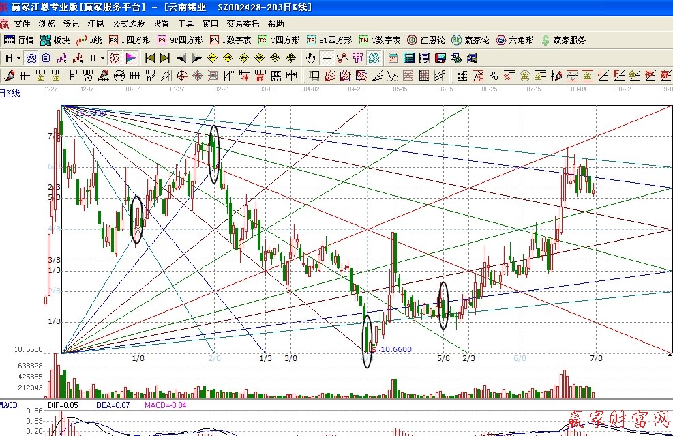The image size is (673, 436).
Task: Click the 行情 quotes button
Action: 19,40
